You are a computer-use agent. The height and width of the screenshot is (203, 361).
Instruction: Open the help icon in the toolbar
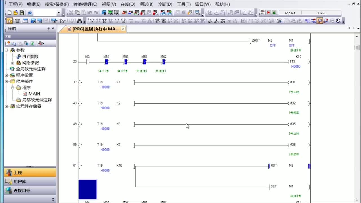[30, 13]
